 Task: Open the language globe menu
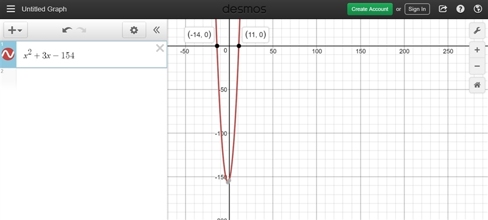(x=478, y=9)
